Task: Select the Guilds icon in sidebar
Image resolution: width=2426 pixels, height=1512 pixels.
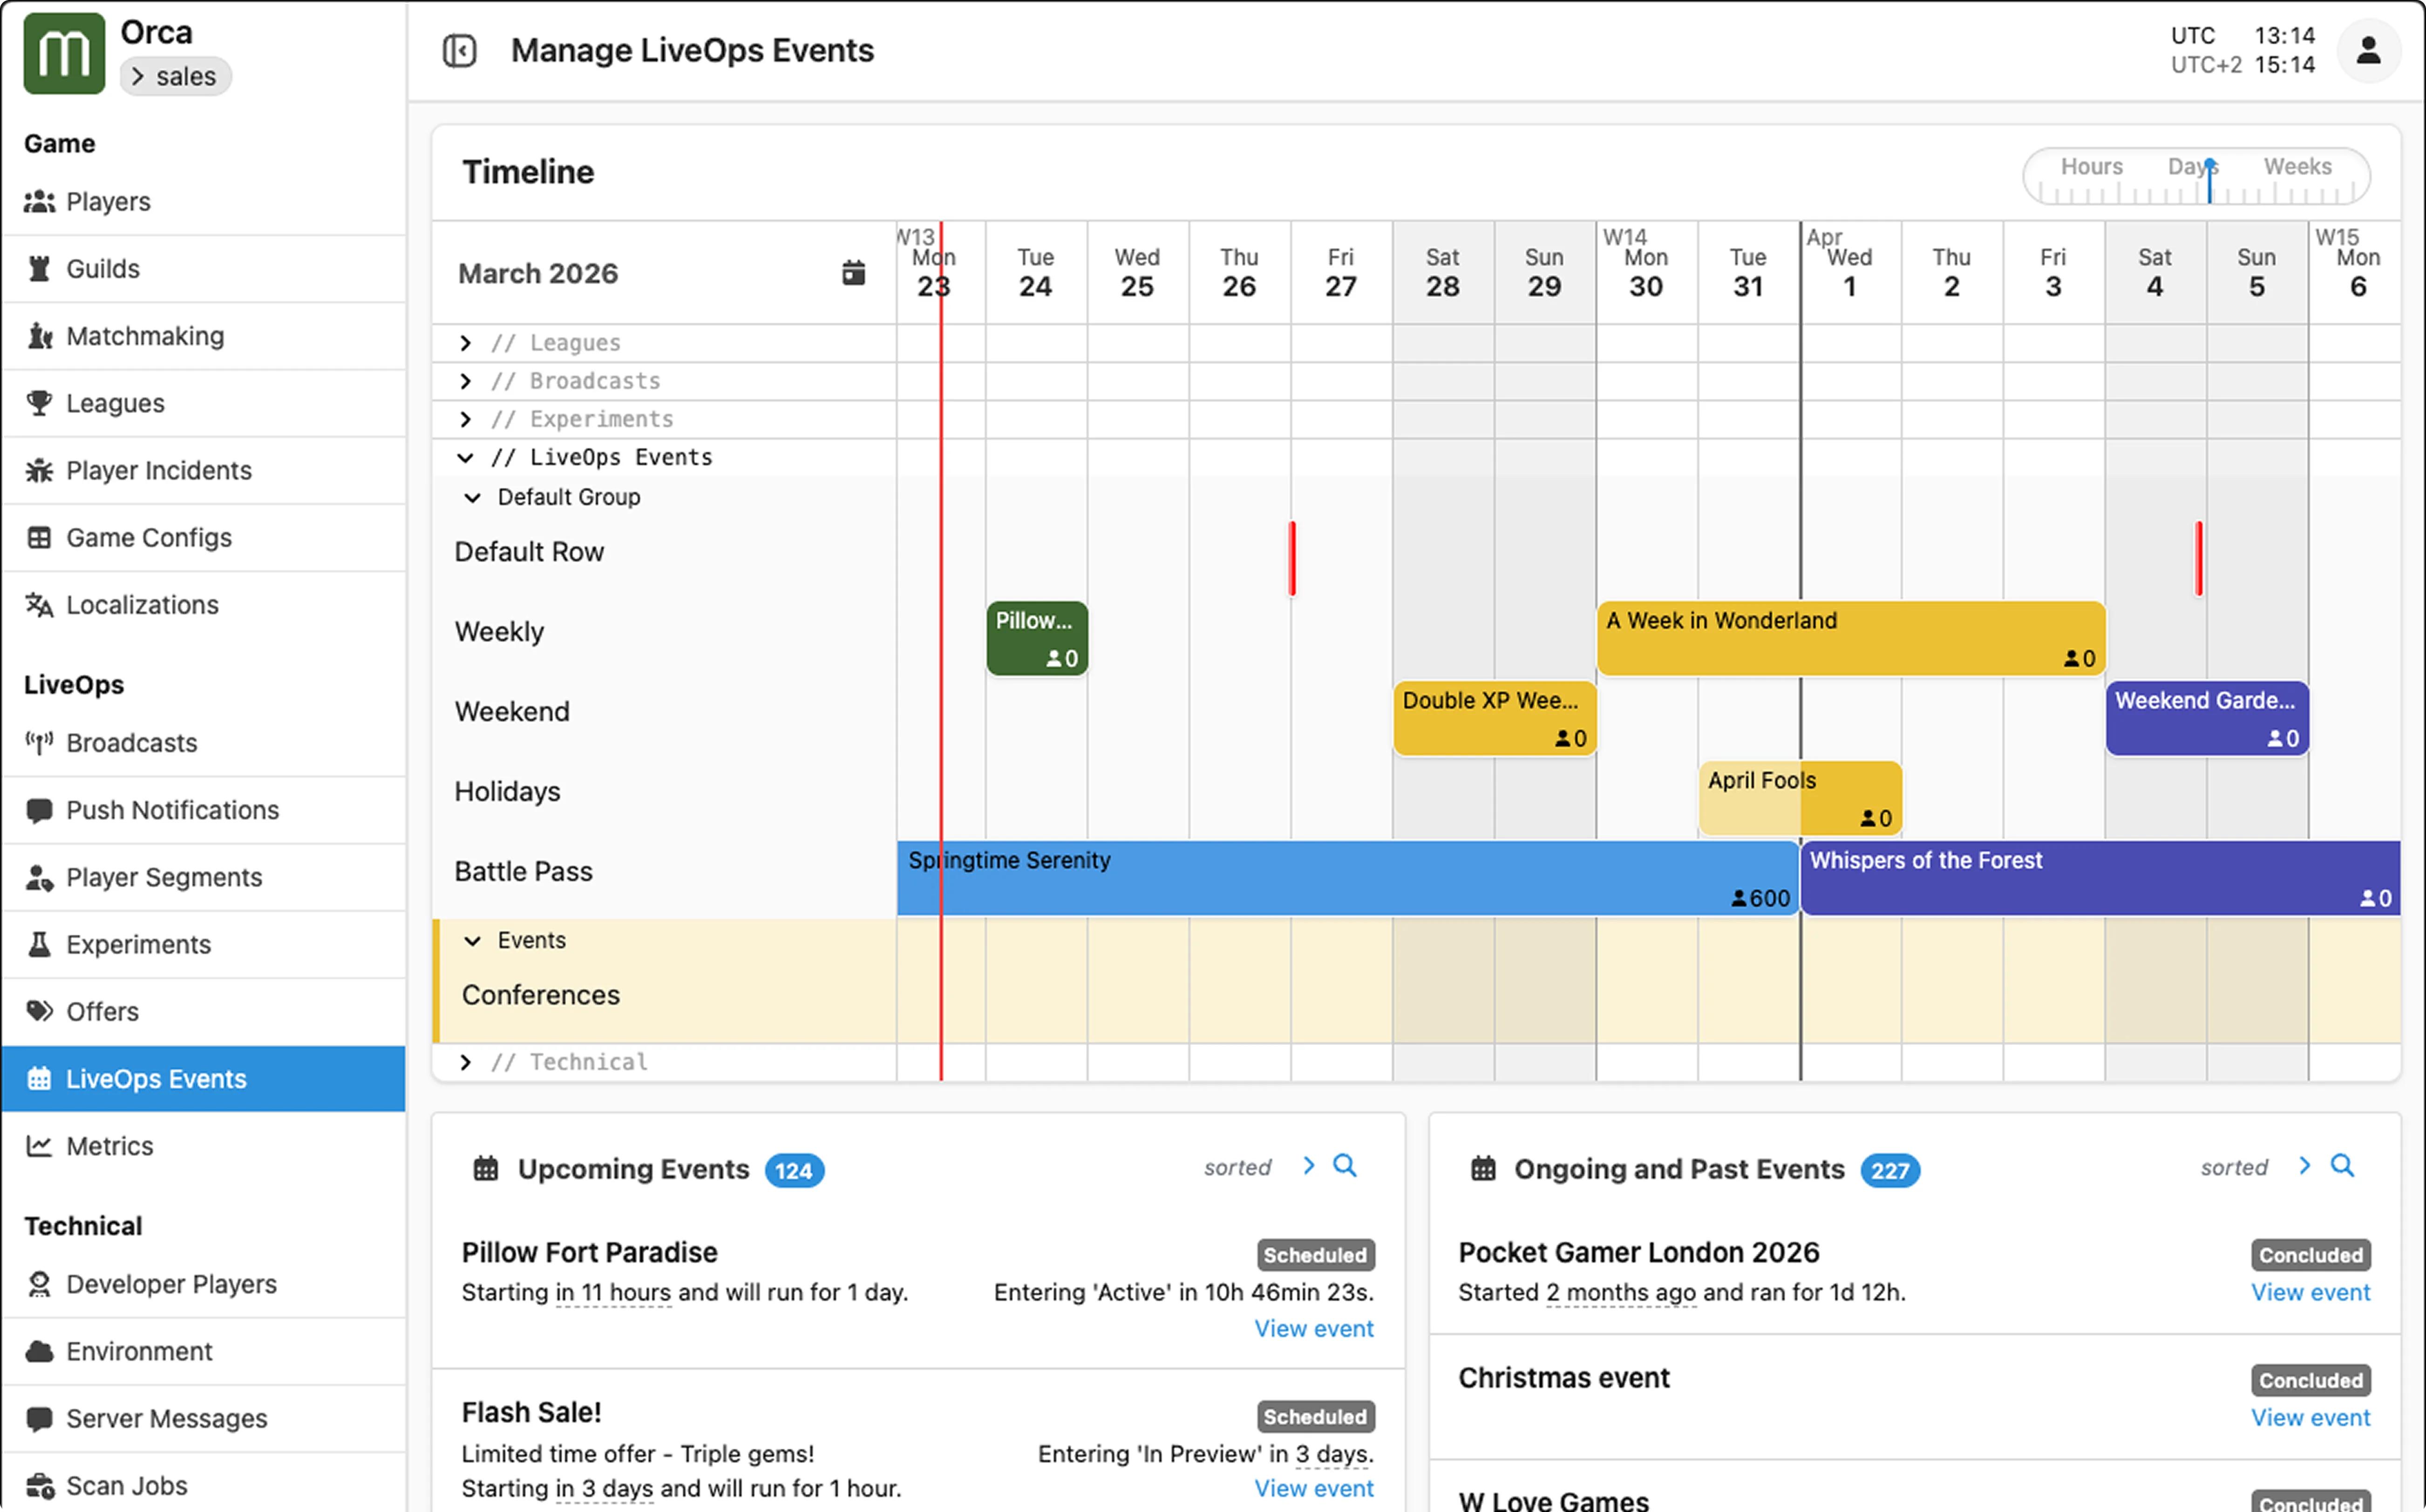Action: click(39, 268)
